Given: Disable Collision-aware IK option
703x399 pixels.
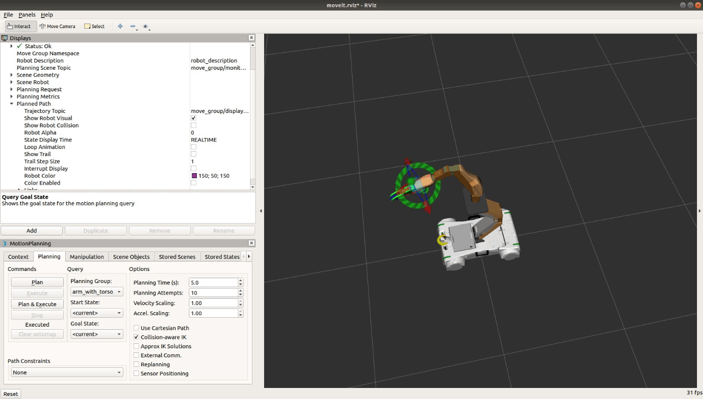Looking at the screenshot, I should pos(137,337).
